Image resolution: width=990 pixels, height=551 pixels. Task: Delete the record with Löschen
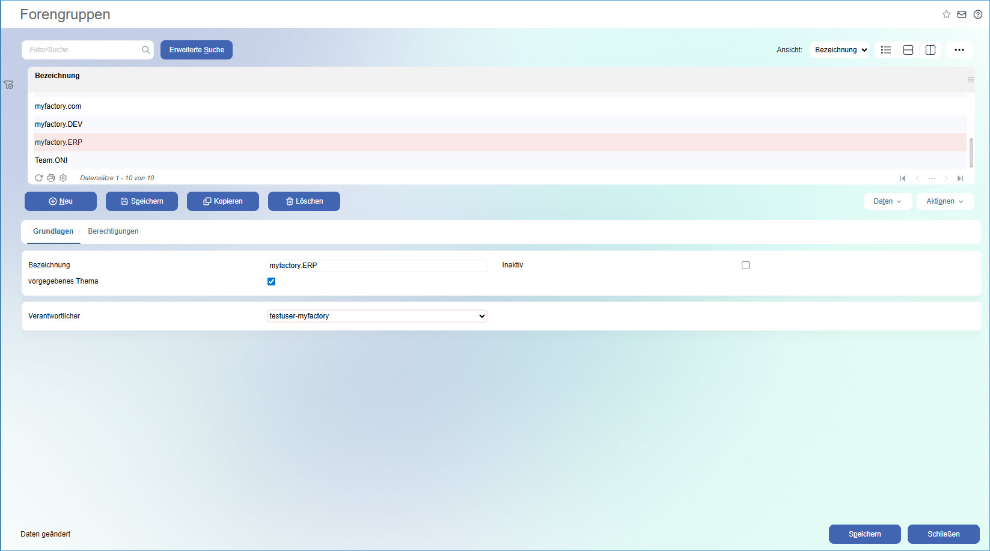[x=304, y=201]
